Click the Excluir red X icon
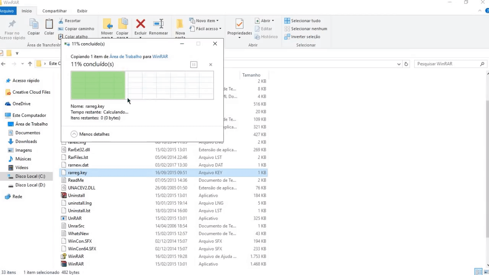 tap(140, 24)
